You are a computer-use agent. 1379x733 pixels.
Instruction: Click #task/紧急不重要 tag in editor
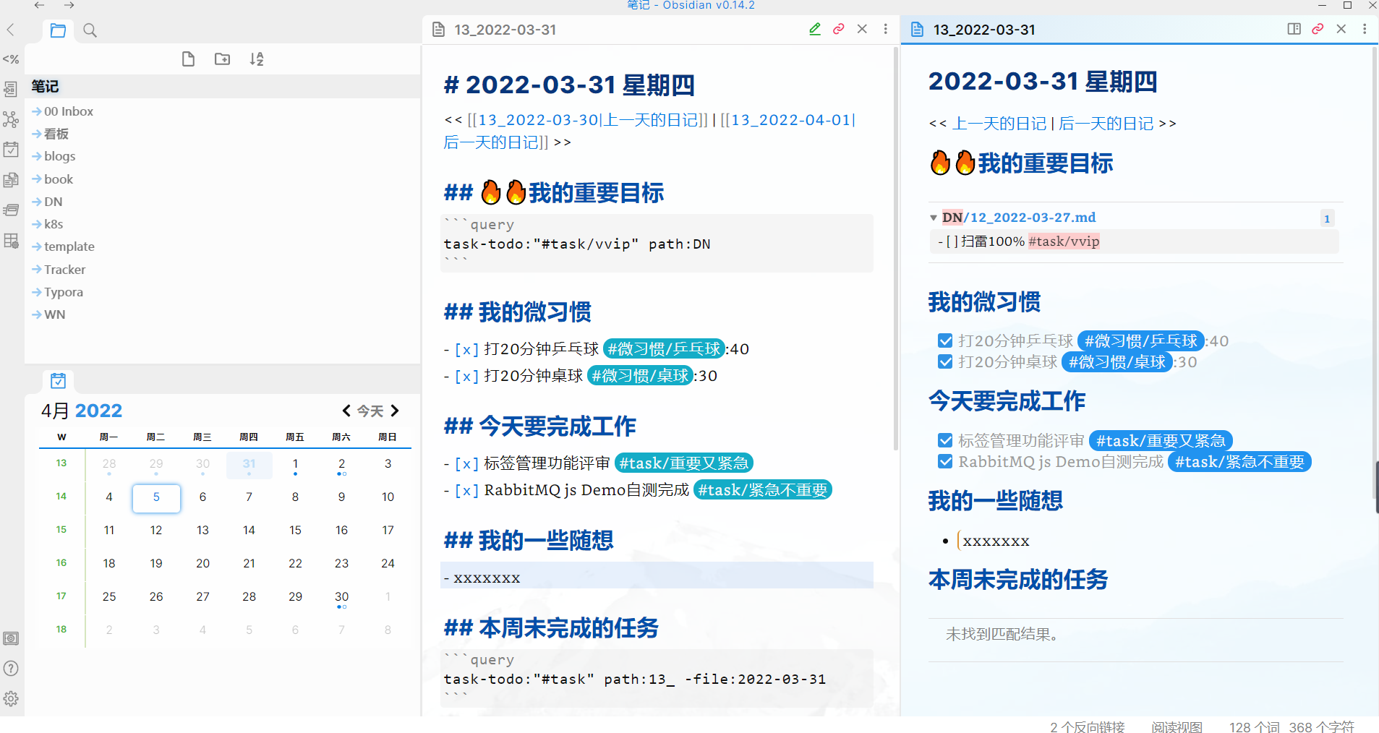(762, 490)
